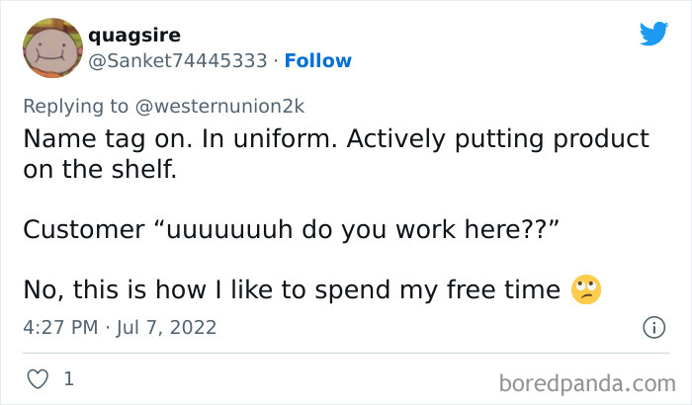Click the word "Customer" in the tweet
The width and height of the screenshot is (692, 405).
click(x=75, y=229)
